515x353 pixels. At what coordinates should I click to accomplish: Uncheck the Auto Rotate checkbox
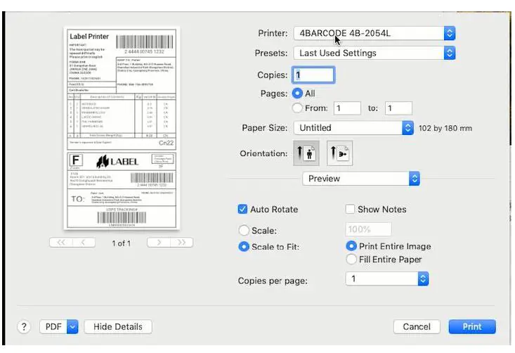(242, 210)
